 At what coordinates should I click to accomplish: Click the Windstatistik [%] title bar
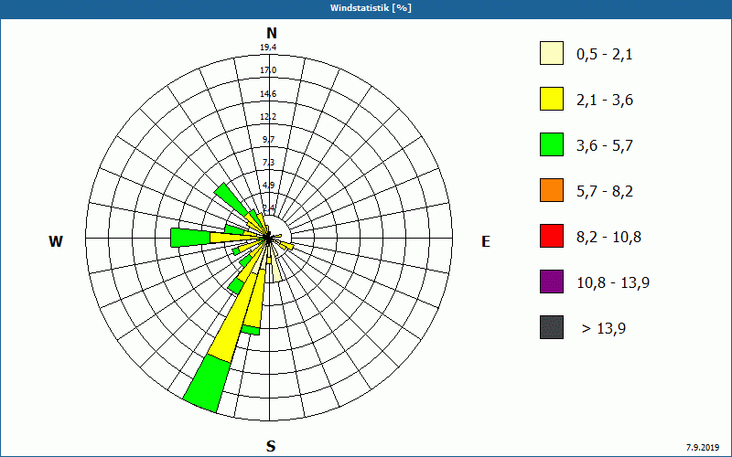point(366,8)
